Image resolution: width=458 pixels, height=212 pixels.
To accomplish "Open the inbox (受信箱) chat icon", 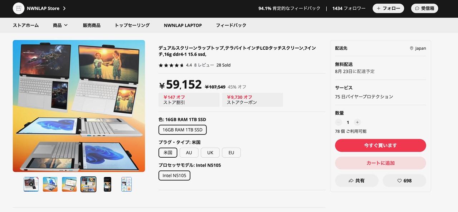I will (x=417, y=8).
